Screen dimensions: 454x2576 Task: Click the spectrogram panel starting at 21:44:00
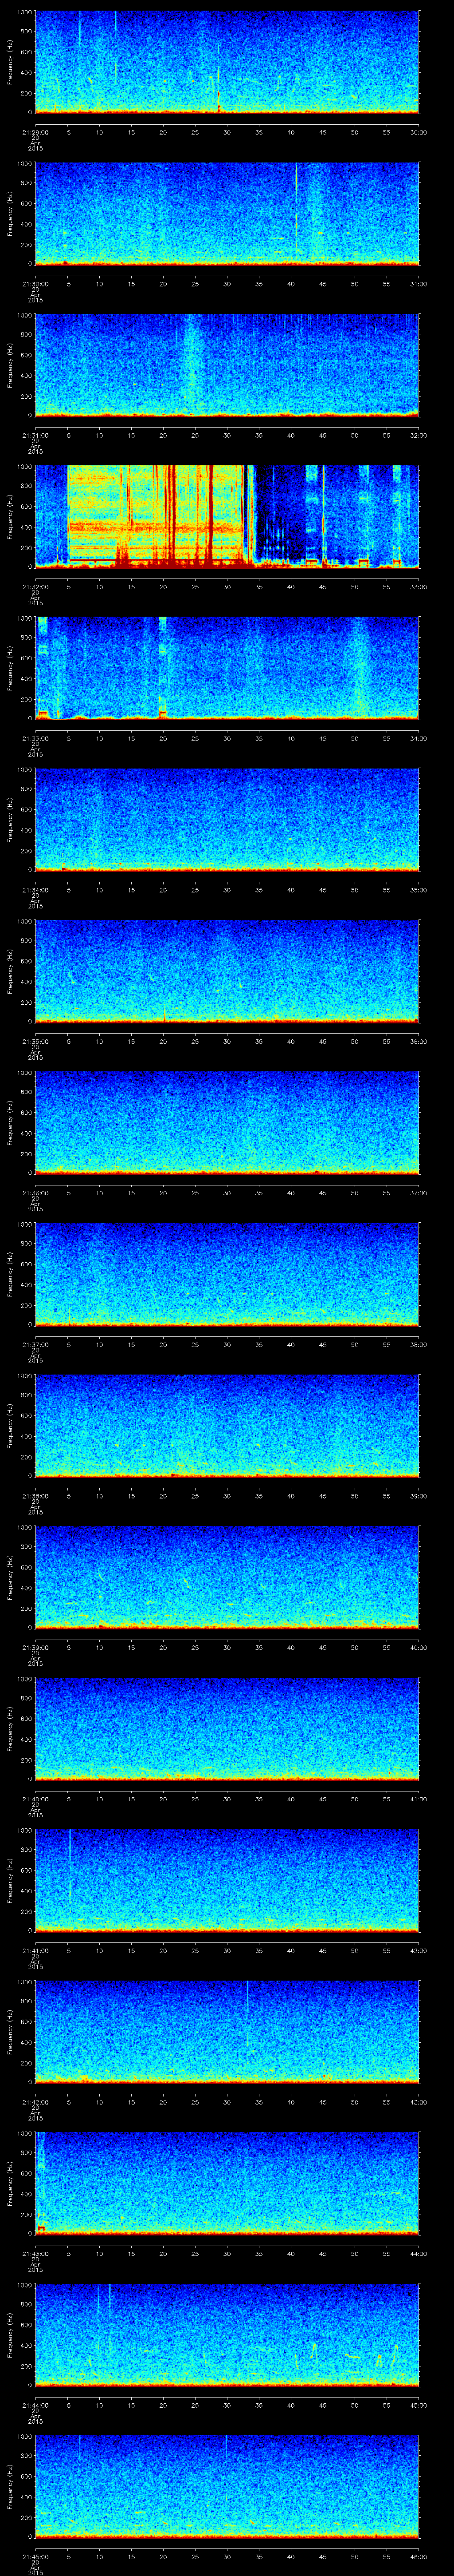click(x=227, y=2334)
